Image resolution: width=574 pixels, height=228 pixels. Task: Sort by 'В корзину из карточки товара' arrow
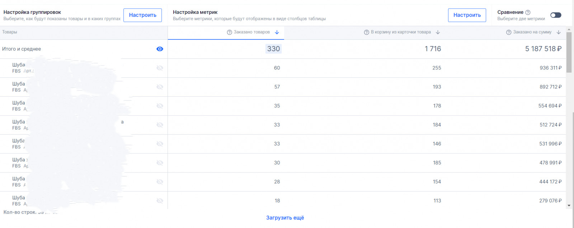click(438, 32)
